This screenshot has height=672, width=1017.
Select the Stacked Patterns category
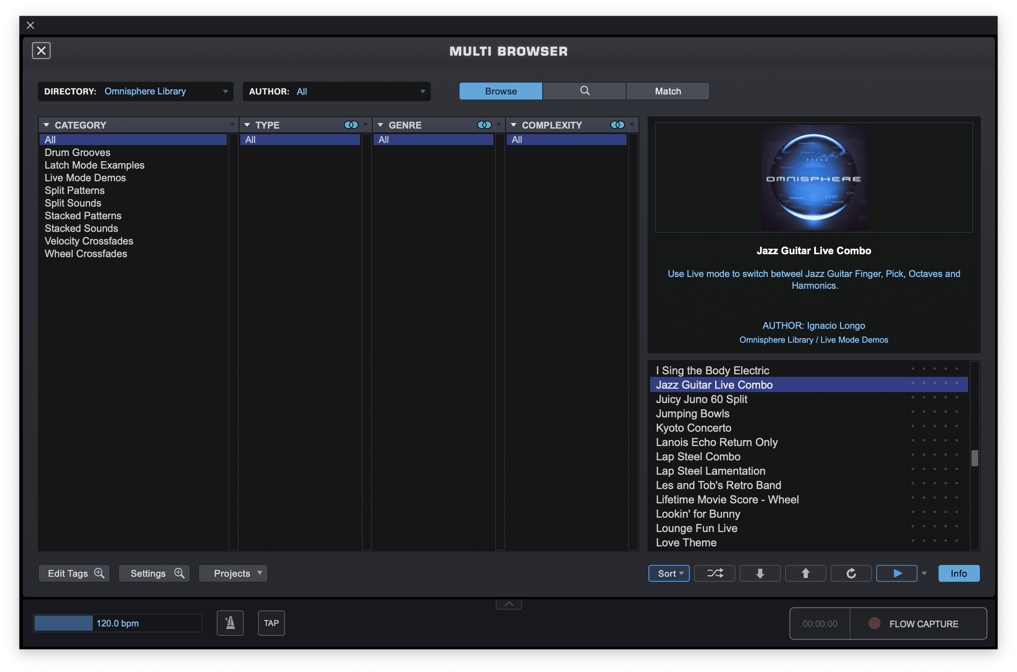133,215
